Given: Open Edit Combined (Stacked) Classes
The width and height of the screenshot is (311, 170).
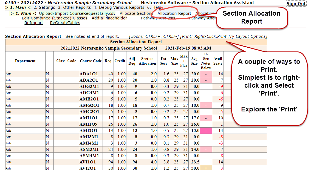Looking at the screenshot, I should 55,18.
